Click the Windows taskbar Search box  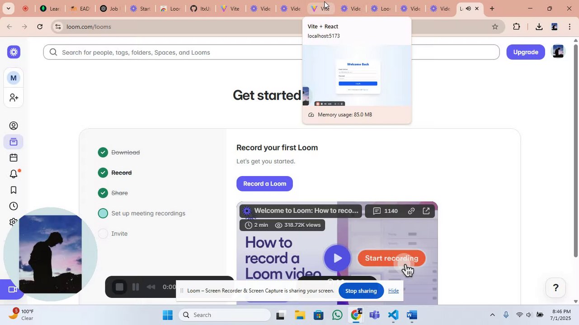coord(224,315)
